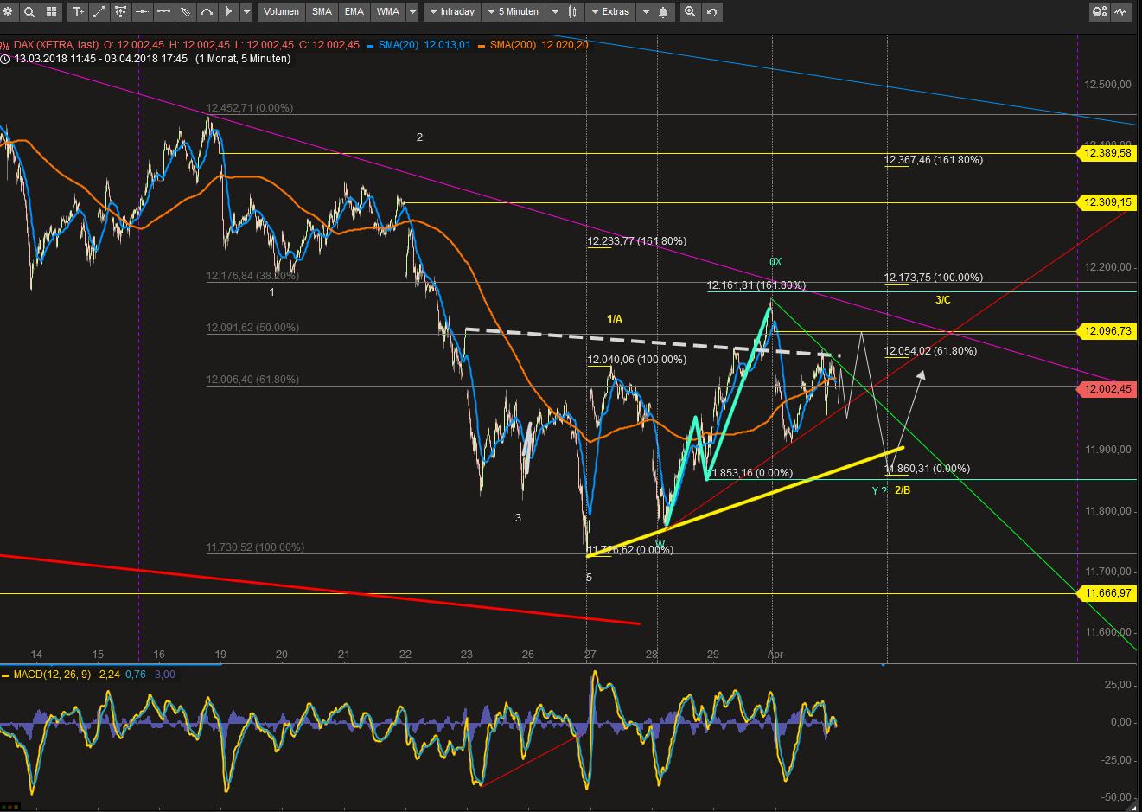Click the 3/C wave label
The width and height of the screenshot is (1142, 812).
pyautogui.click(x=943, y=300)
